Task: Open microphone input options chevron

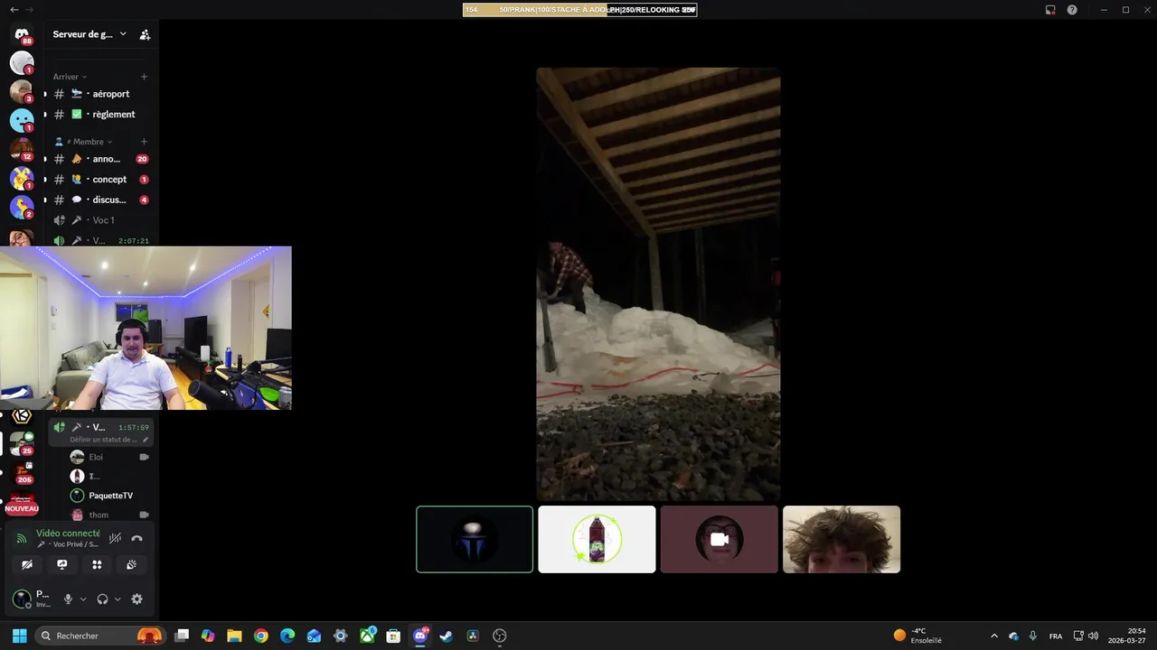Action: click(x=83, y=599)
